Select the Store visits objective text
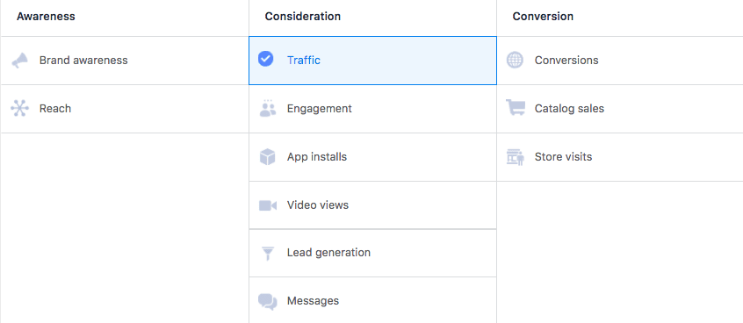Image resolution: width=743 pixels, height=323 pixels. click(x=564, y=157)
